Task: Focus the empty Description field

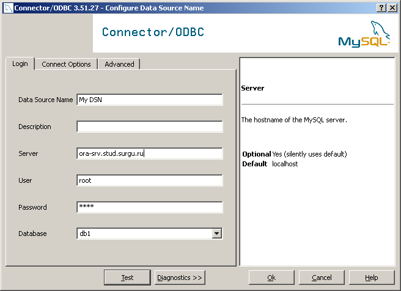Action: coord(150,127)
